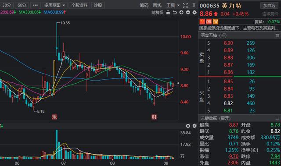Click the 10.35 high price label

click(x=65, y=23)
